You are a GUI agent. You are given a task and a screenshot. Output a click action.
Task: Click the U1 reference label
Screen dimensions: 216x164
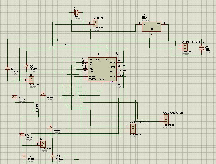[x=118, y=54]
